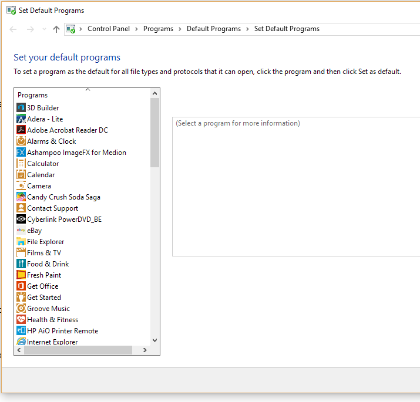The image size is (420, 402).
Task: Expand chevron before Control Panel breadcrumb
Action: click(x=80, y=29)
